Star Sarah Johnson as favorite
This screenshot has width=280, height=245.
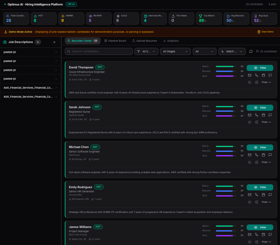click(x=250, y=122)
